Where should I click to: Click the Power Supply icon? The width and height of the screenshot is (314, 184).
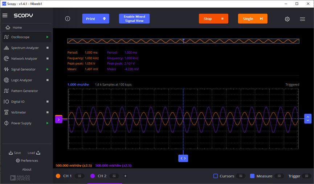(x=7, y=123)
